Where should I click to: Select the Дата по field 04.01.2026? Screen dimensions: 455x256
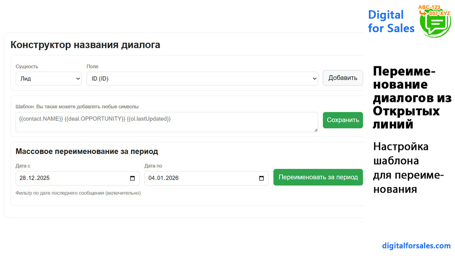click(206, 178)
